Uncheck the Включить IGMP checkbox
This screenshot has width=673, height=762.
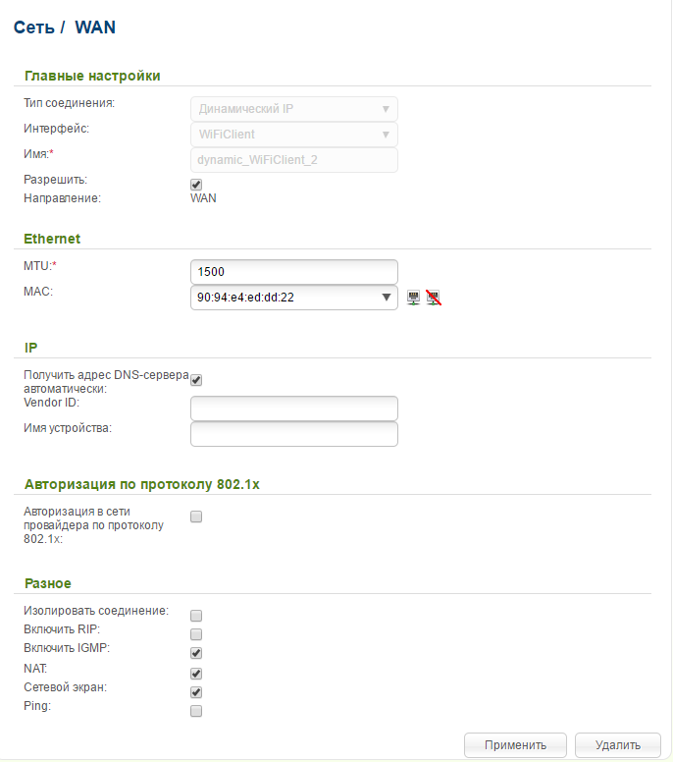tap(196, 653)
